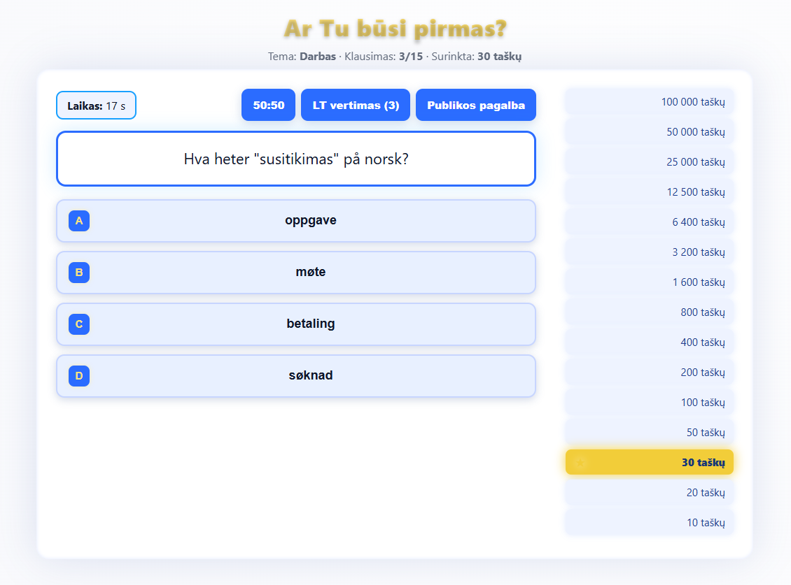Click the star icon on 30 taškų
This screenshot has width=791, height=585.
pyautogui.click(x=580, y=462)
